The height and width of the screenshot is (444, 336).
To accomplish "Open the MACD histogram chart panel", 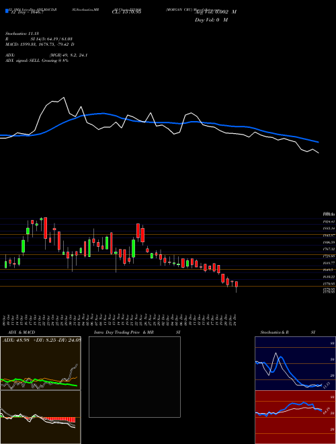I will coord(40,417).
